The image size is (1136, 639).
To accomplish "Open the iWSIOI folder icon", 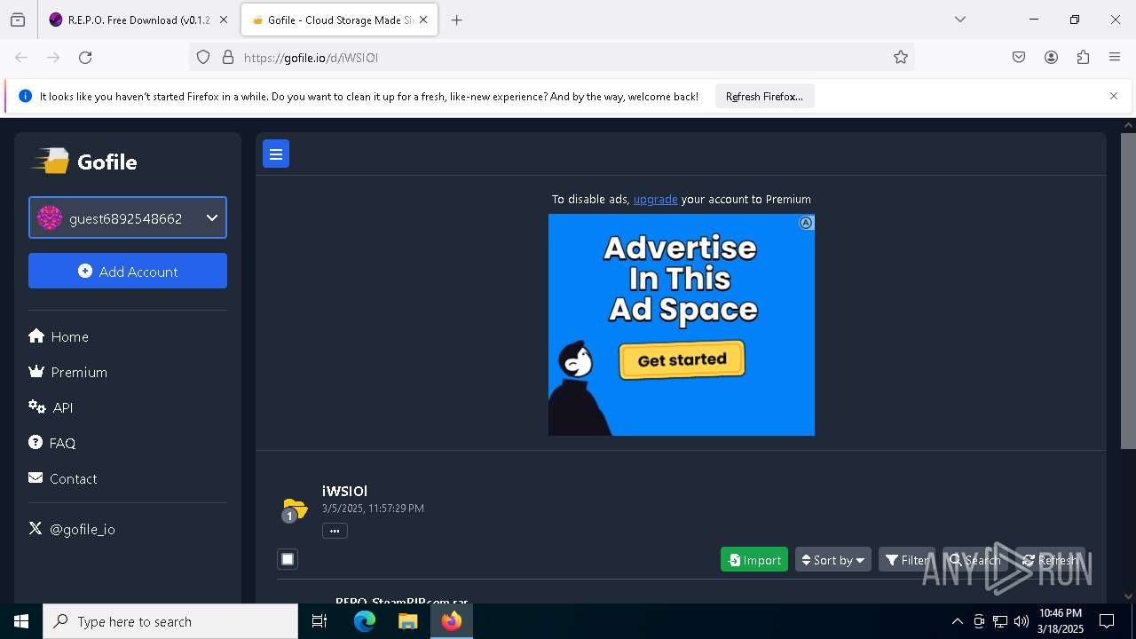I will (294, 509).
